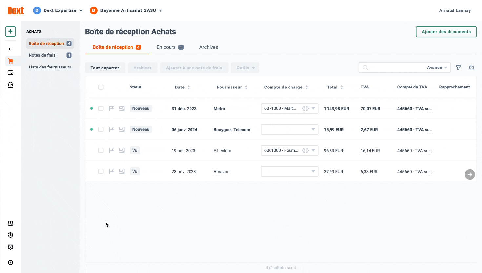Open the sidebar settings gear
This screenshot has height=273, width=482.
[x=10, y=247]
